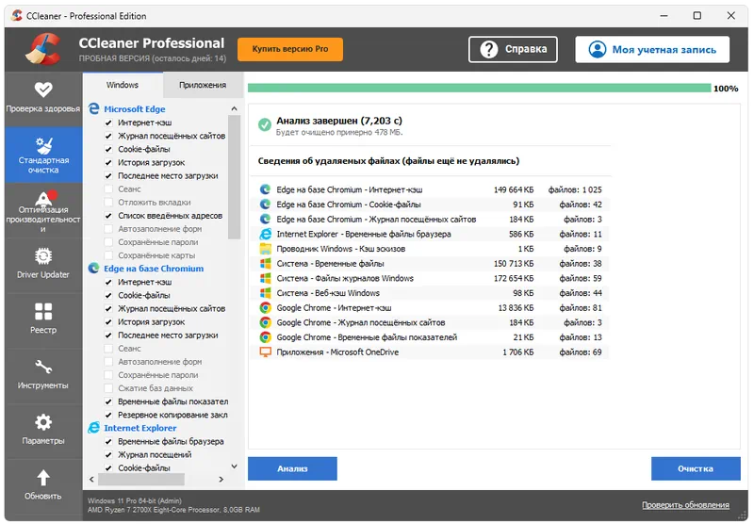Select Система - Веб-кэш Windows row text
The width and height of the screenshot is (754, 524).
coord(328,293)
